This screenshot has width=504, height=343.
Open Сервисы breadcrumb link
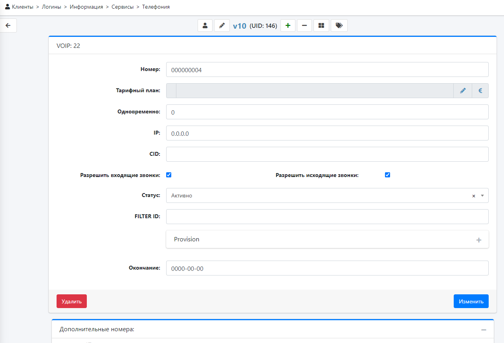[x=123, y=7]
